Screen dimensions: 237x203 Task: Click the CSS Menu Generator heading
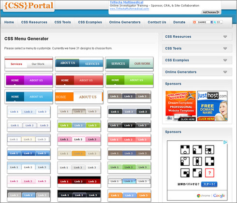[x=27, y=39]
